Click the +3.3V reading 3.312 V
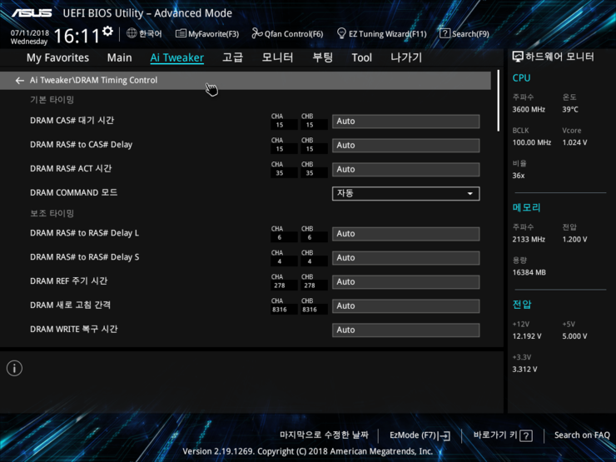Screen dimensions: 616x462 tap(524, 370)
